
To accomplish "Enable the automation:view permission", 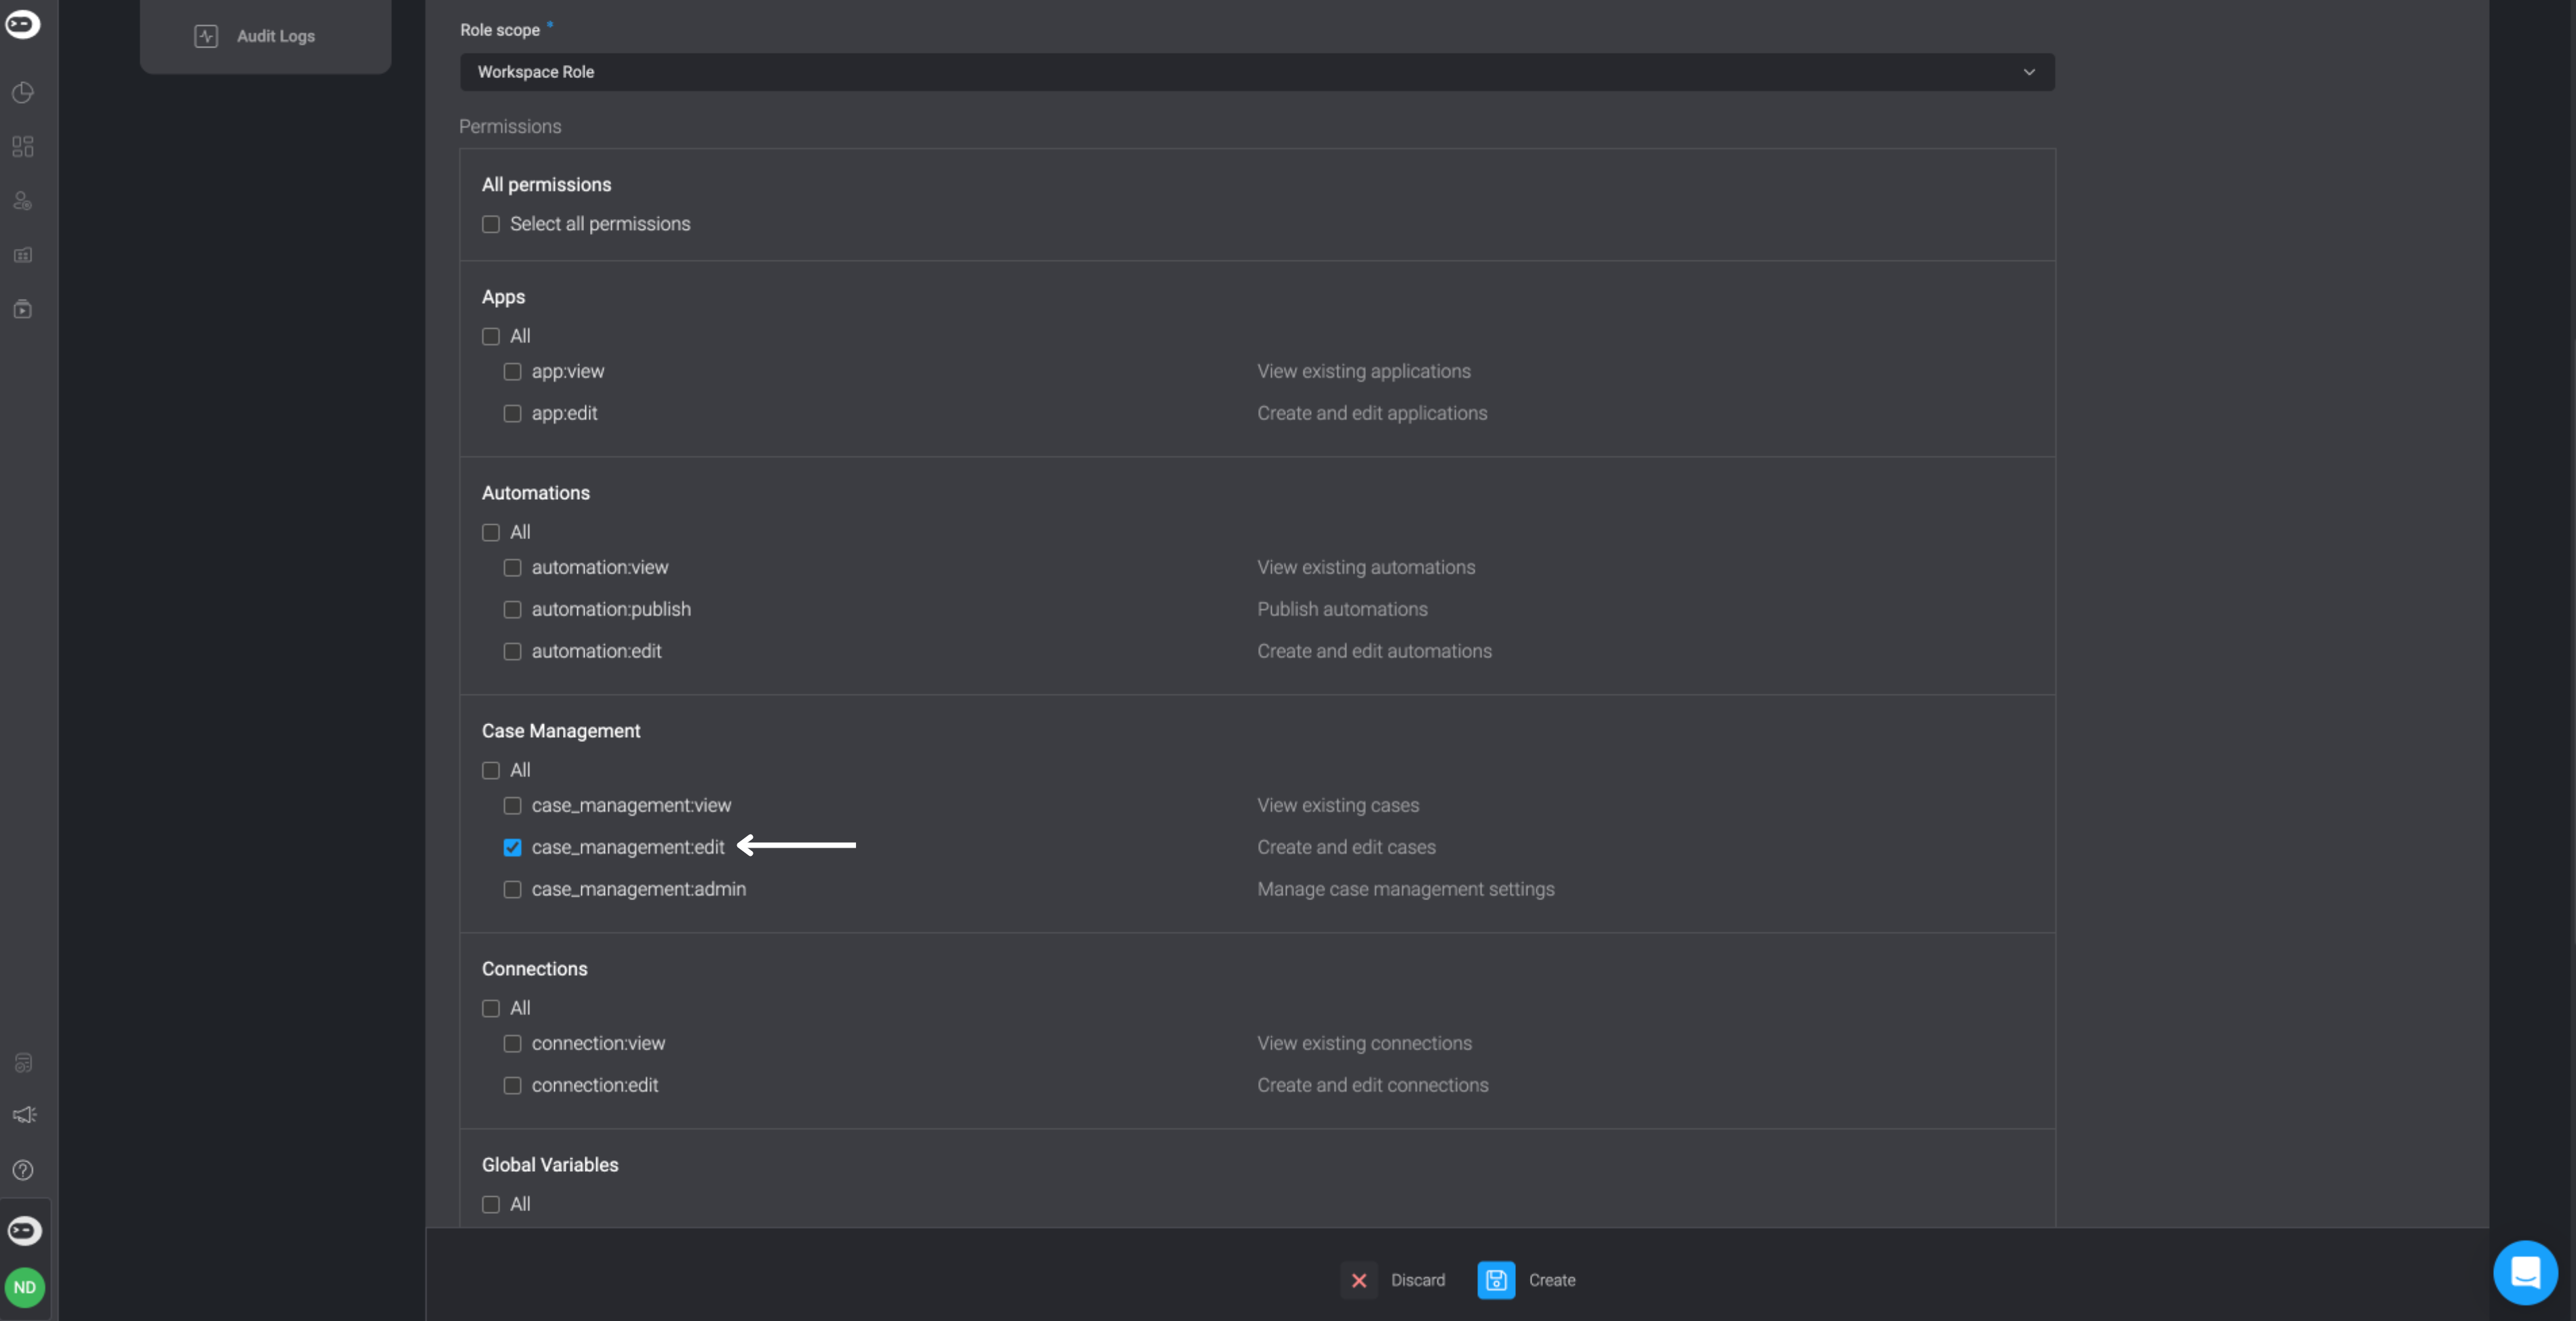I will pyautogui.click(x=512, y=567).
